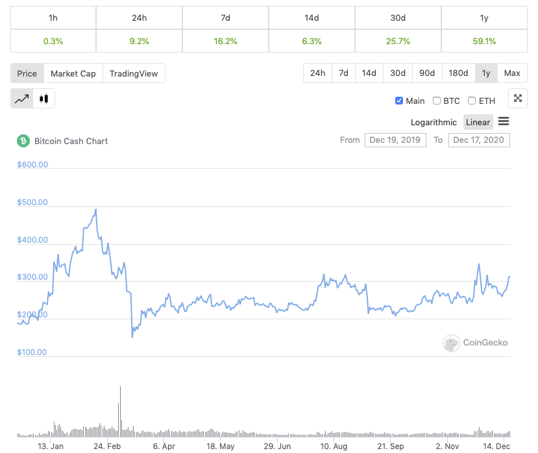Image resolution: width=538 pixels, height=453 pixels.
Task: Set chart range to 30d
Action: (398, 73)
